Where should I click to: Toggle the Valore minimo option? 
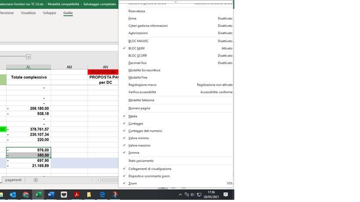click(176, 138)
